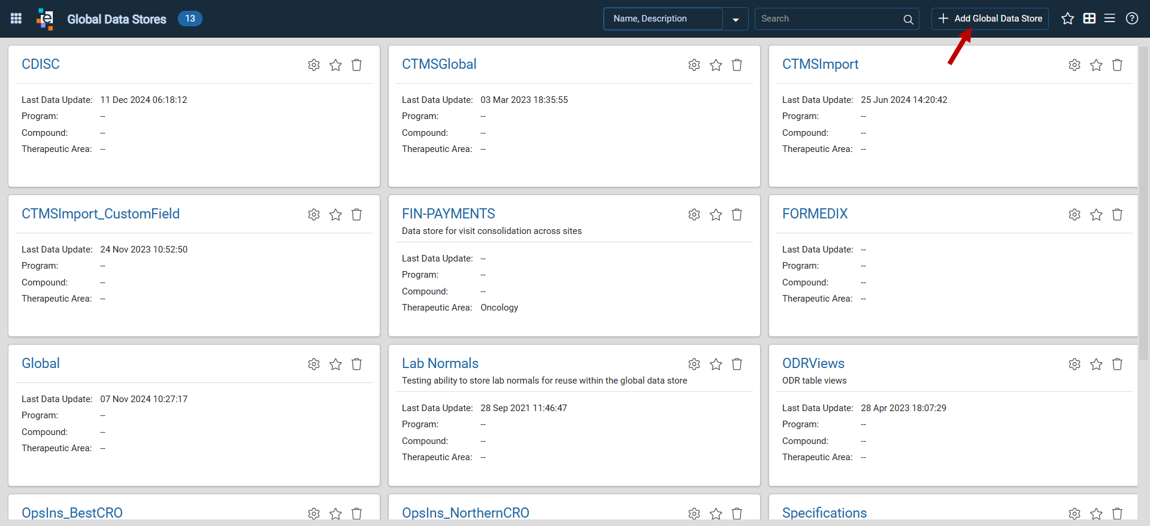Favorite the Lab Normals store

(716, 364)
